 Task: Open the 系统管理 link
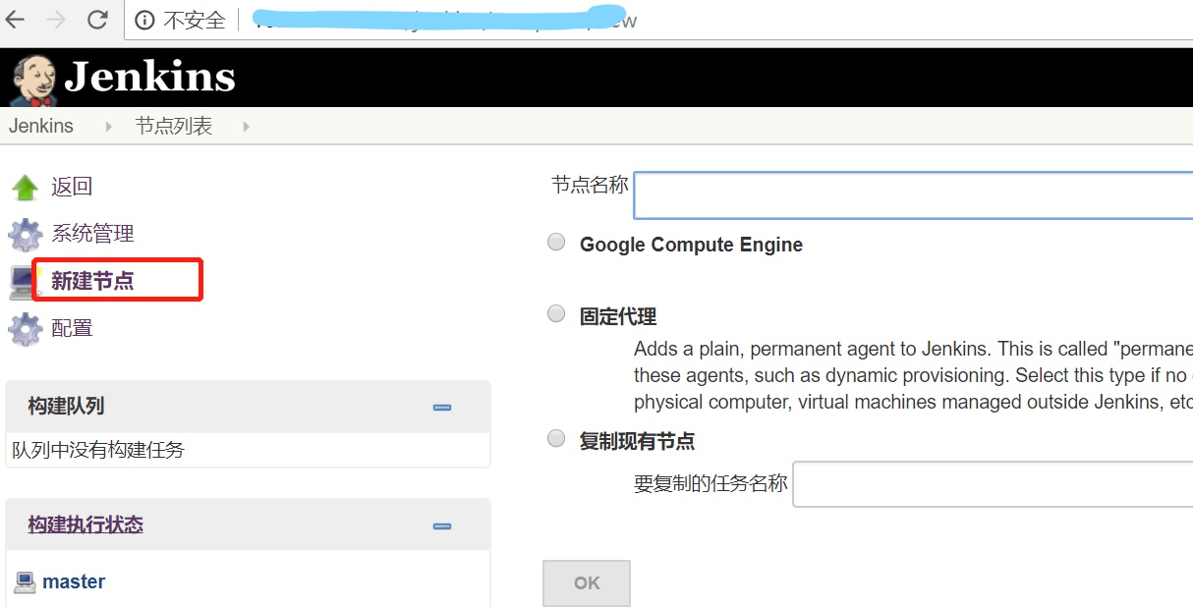[x=92, y=234]
